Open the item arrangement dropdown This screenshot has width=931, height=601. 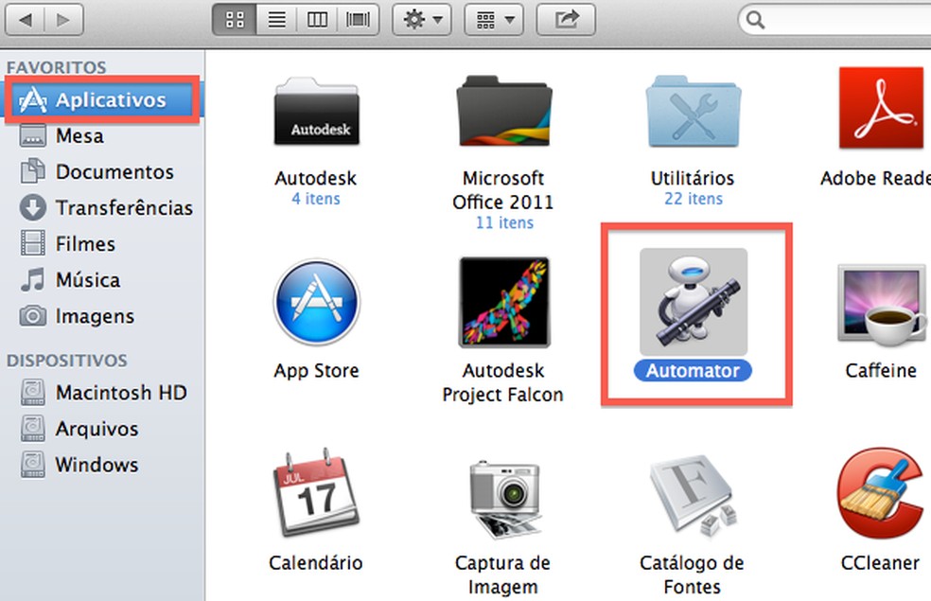(494, 20)
